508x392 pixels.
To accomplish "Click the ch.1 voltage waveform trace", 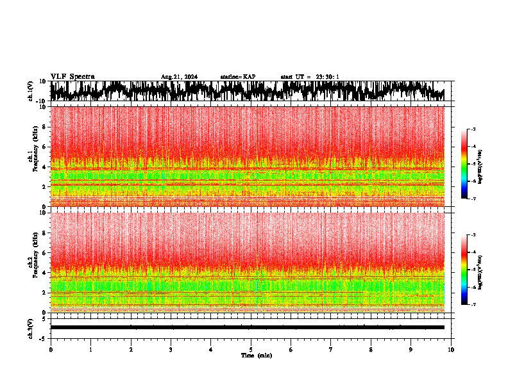I will tap(248, 91).
